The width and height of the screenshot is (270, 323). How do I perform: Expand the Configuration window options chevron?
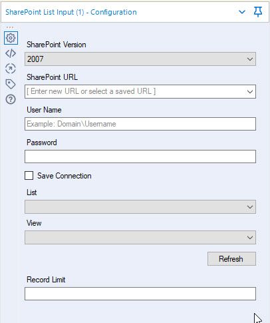tap(242, 12)
